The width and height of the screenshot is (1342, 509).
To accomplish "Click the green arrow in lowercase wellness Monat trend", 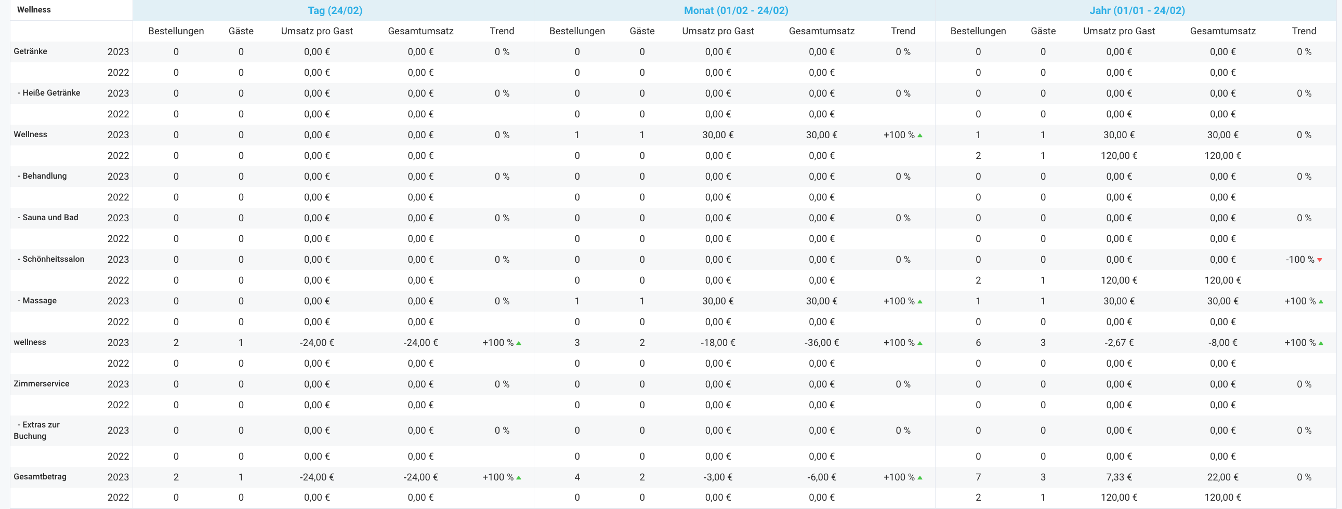I will click(920, 343).
